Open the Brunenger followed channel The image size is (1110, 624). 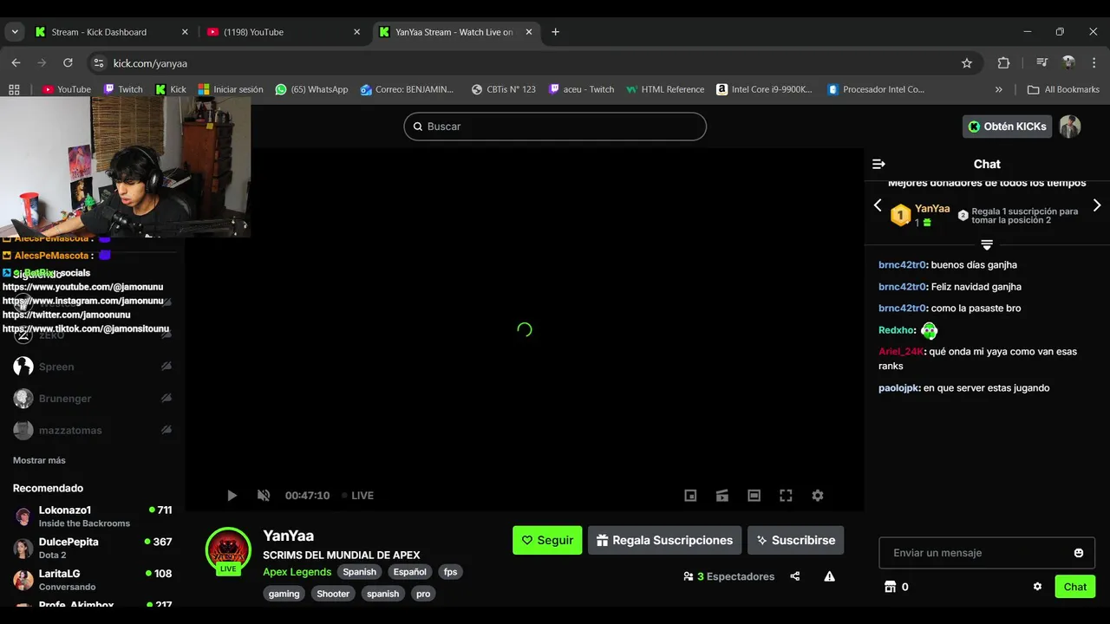click(x=92, y=399)
